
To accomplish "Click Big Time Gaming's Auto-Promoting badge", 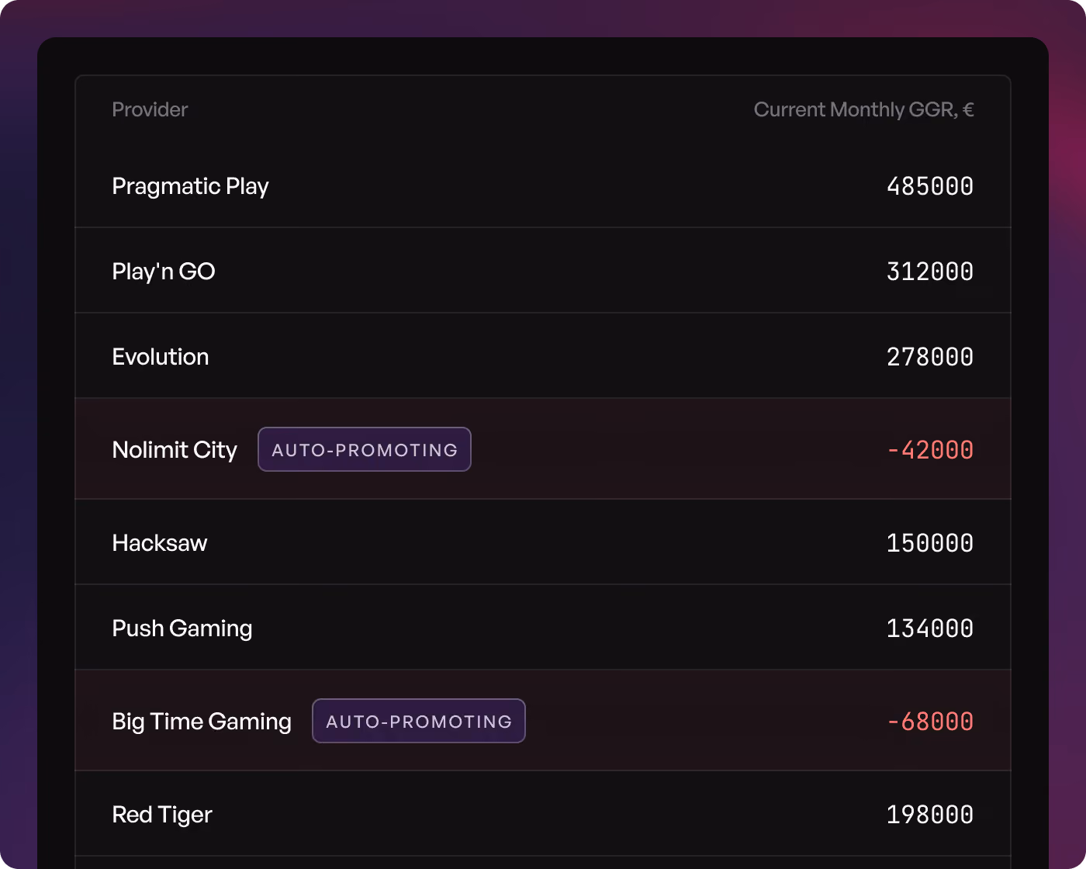I will point(419,721).
